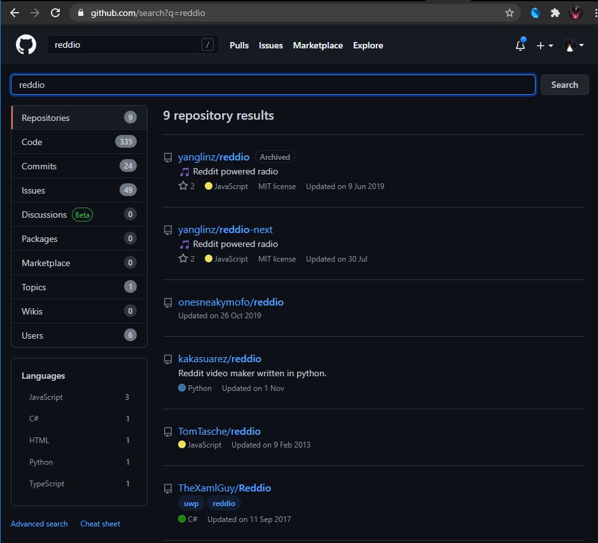This screenshot has width=598, height=543.
Task: Open Explore in top navigation
Action: click(368, 45)
